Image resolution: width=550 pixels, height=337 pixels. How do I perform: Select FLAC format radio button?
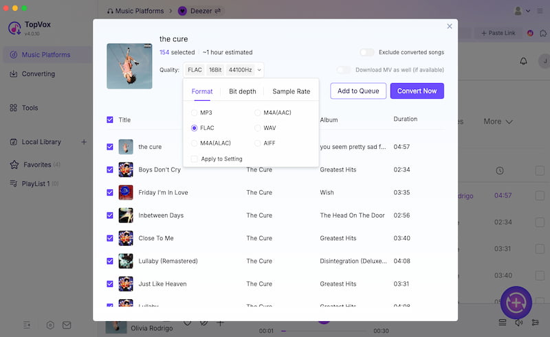pos(194,128)
